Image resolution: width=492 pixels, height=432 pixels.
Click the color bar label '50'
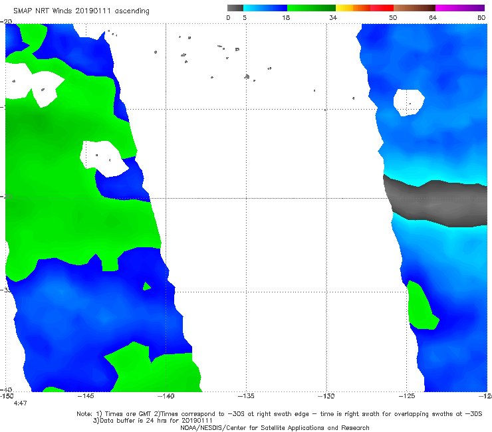click(393, 17)
